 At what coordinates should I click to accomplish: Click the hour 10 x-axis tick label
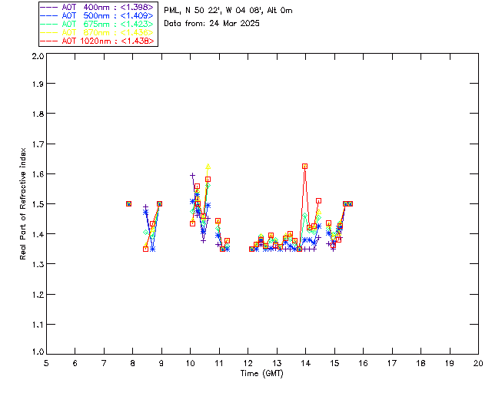(x=190, y=363)
